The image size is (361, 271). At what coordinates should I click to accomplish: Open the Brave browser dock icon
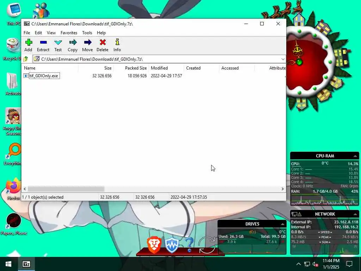coord(154,245)
